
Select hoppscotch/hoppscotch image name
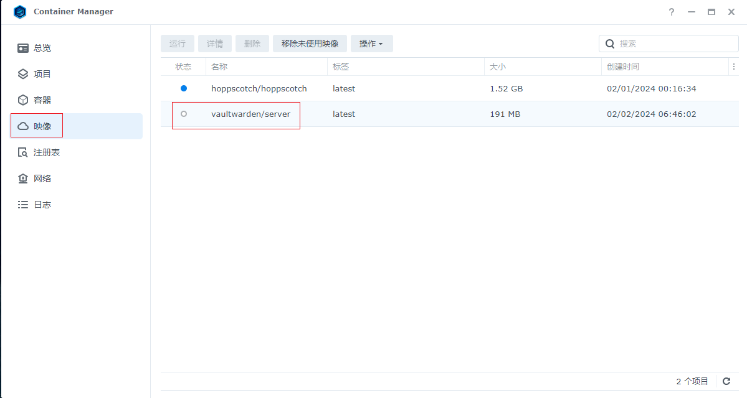pos(259,88)
